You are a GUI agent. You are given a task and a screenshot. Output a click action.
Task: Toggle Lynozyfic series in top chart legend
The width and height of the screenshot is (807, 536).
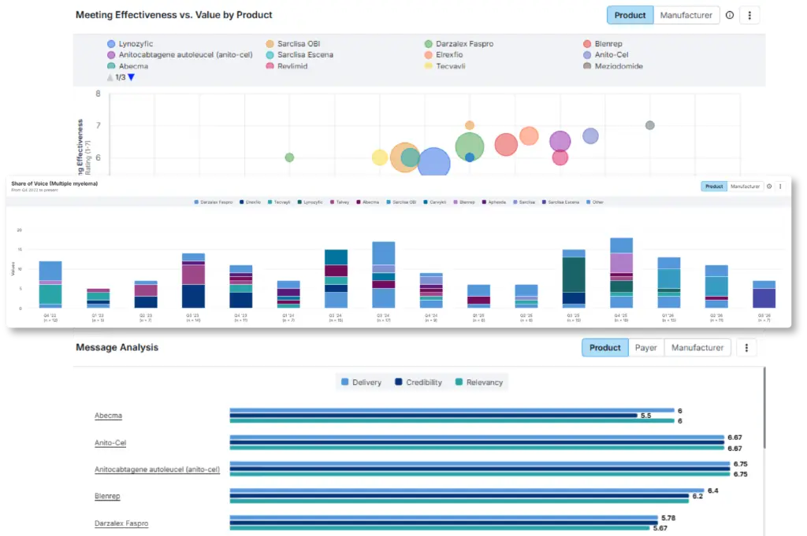tap(130, 43)
